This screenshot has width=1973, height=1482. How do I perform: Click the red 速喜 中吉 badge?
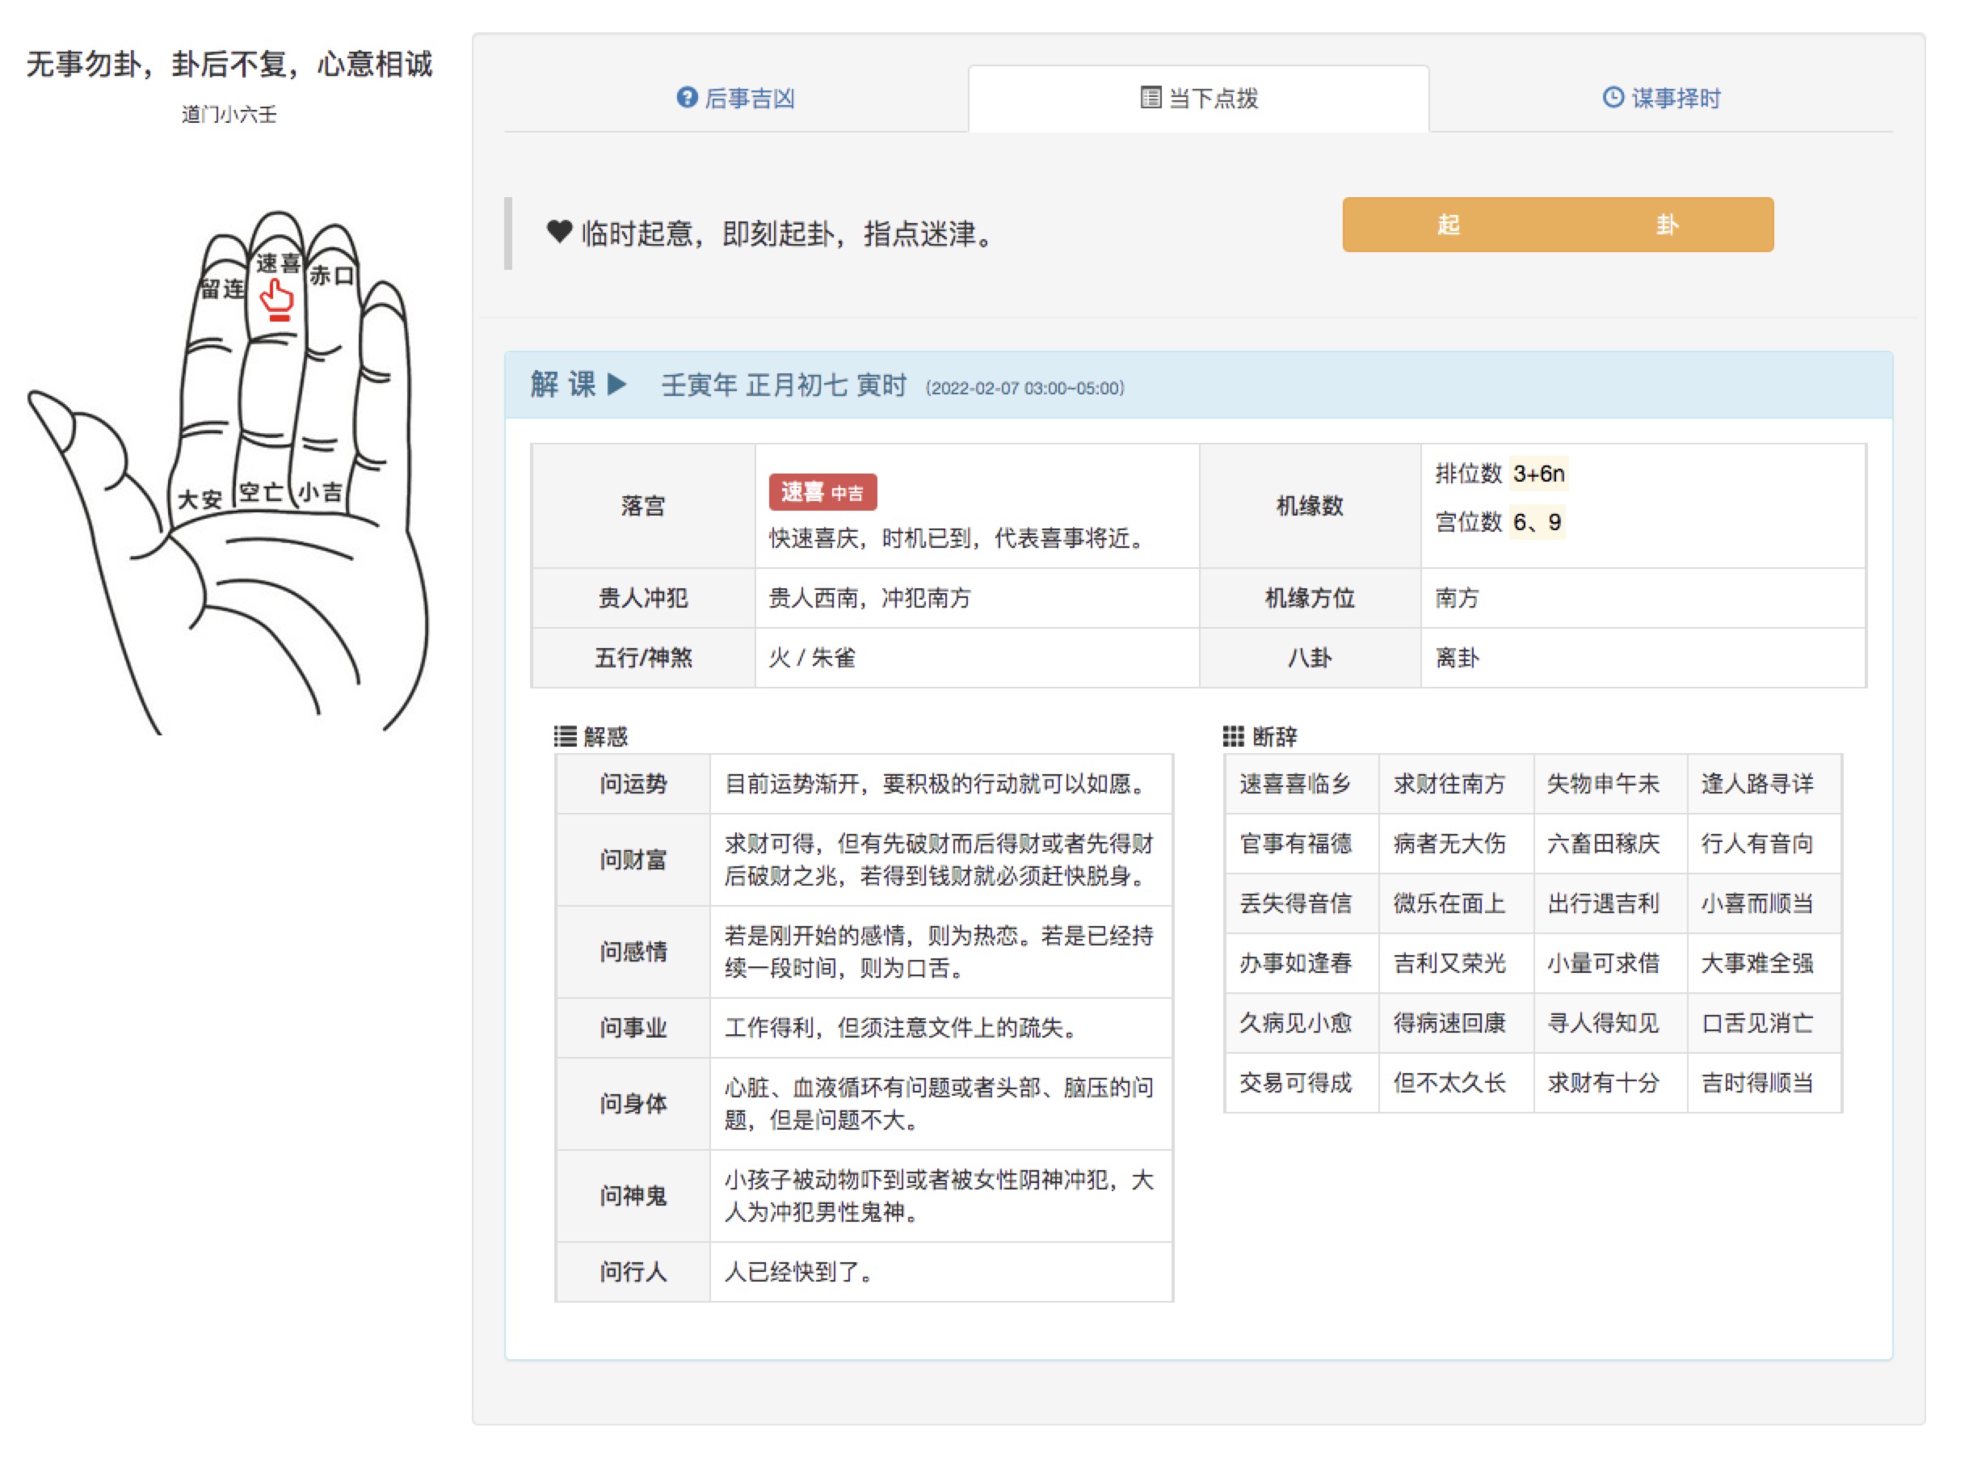tap(822, 492)
